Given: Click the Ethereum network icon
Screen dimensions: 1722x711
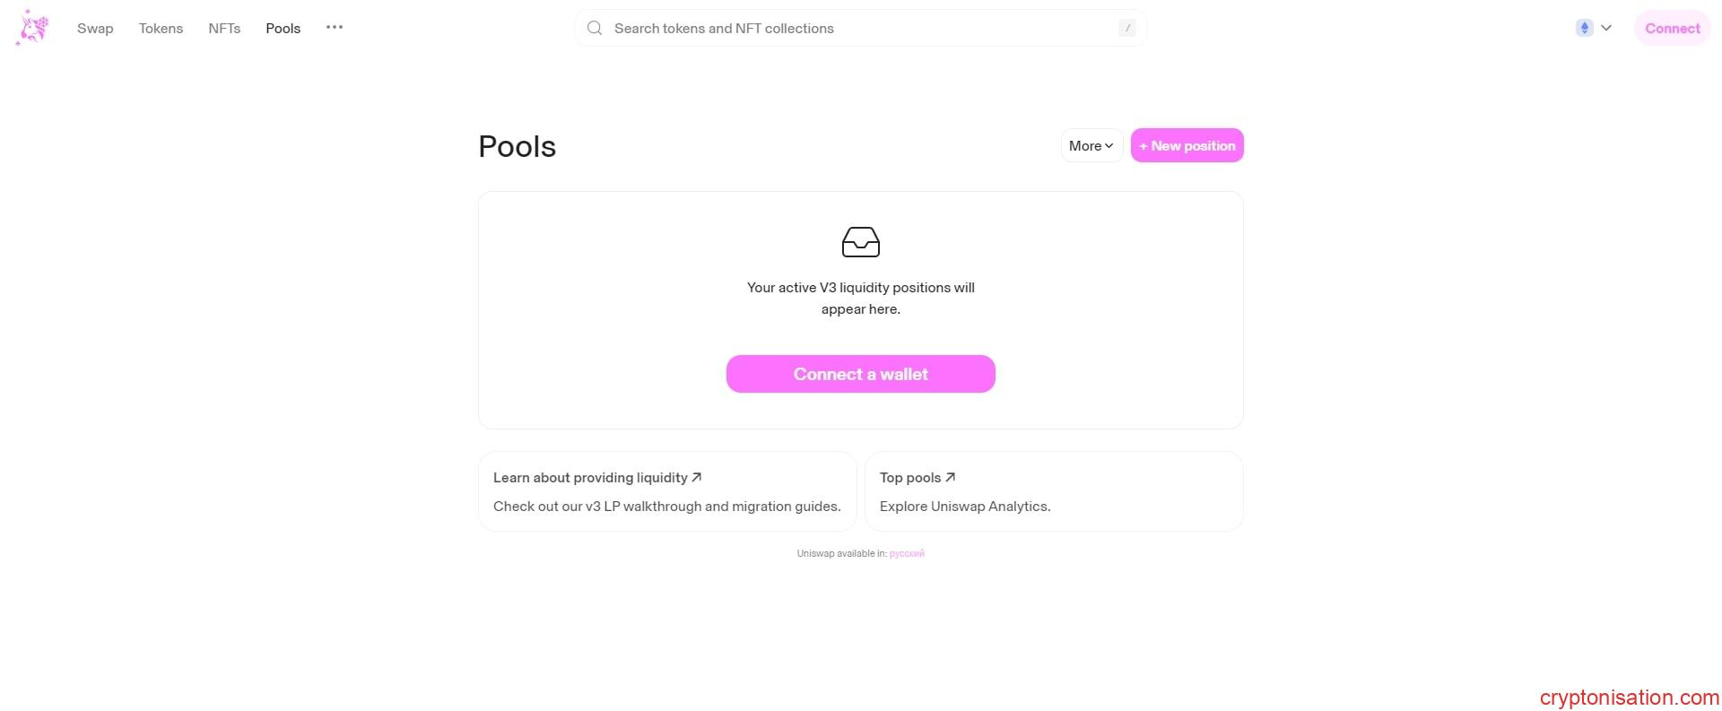Looking at the screenshot, I should tap(1584, 28).
